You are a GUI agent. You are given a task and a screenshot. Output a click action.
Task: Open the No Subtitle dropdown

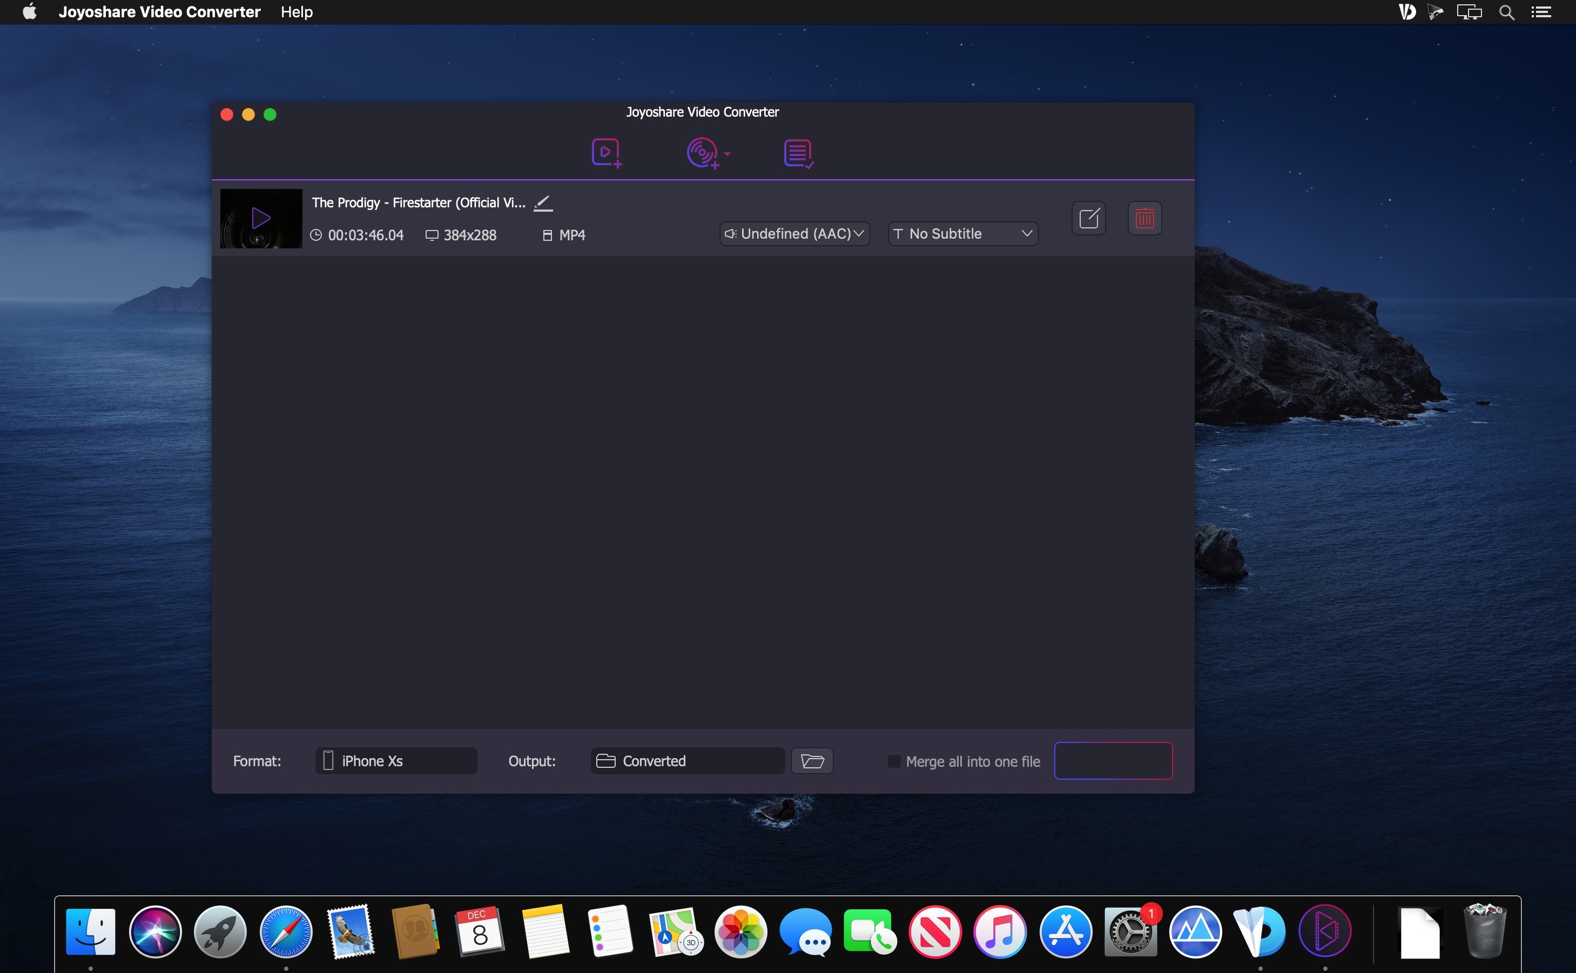pyautogui.click(x=962, y=234)
